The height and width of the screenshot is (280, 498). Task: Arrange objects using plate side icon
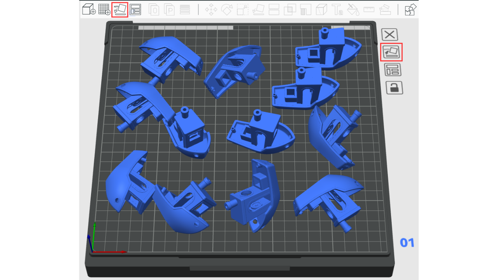coord(393,70)
